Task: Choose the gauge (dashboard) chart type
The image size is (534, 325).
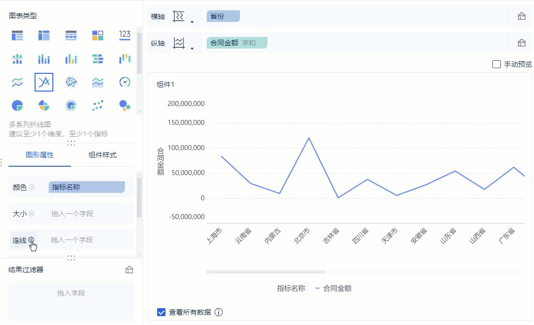Action: point(124,83)
